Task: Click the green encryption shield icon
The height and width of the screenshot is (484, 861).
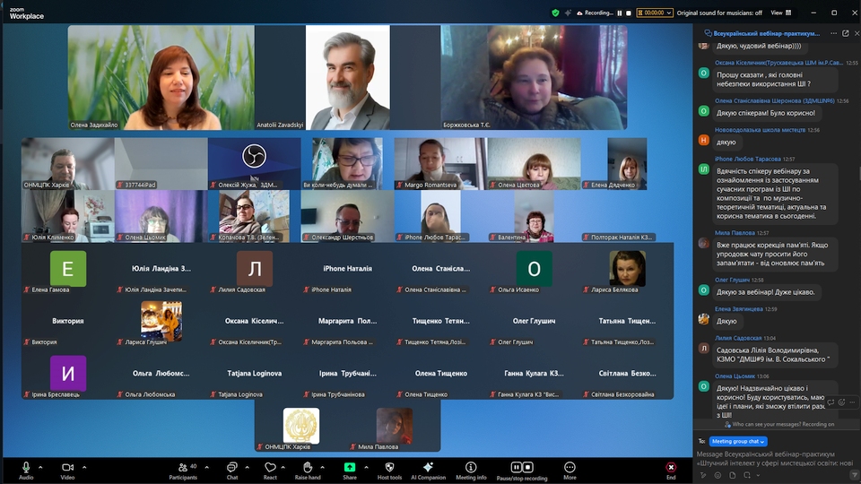Action: coord(555,13)
